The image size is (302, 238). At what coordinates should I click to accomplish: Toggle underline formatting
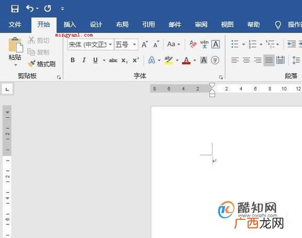(x=95, y=60)
